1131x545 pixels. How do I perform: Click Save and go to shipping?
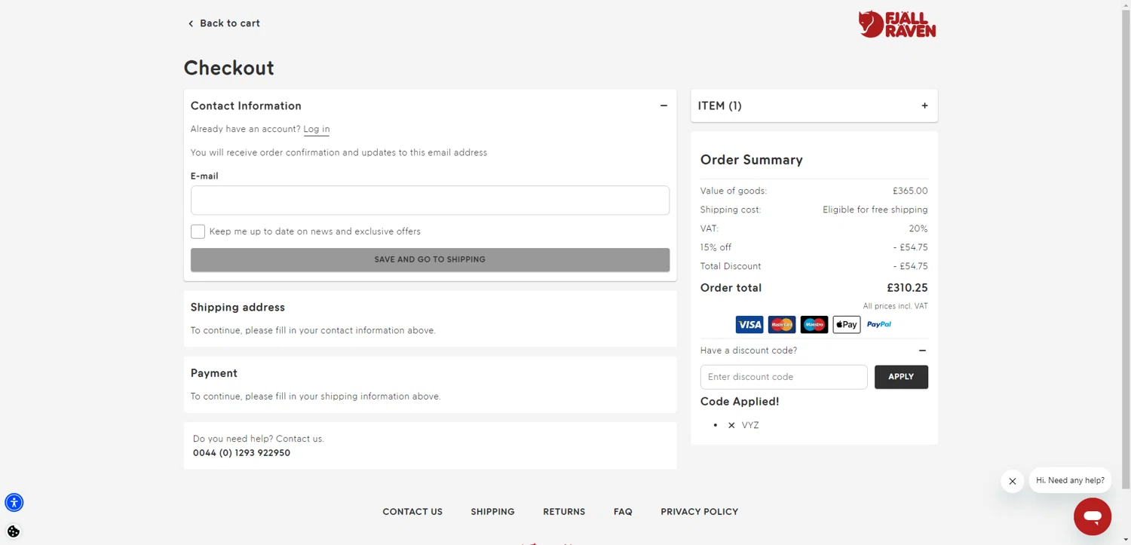[430, 259]
